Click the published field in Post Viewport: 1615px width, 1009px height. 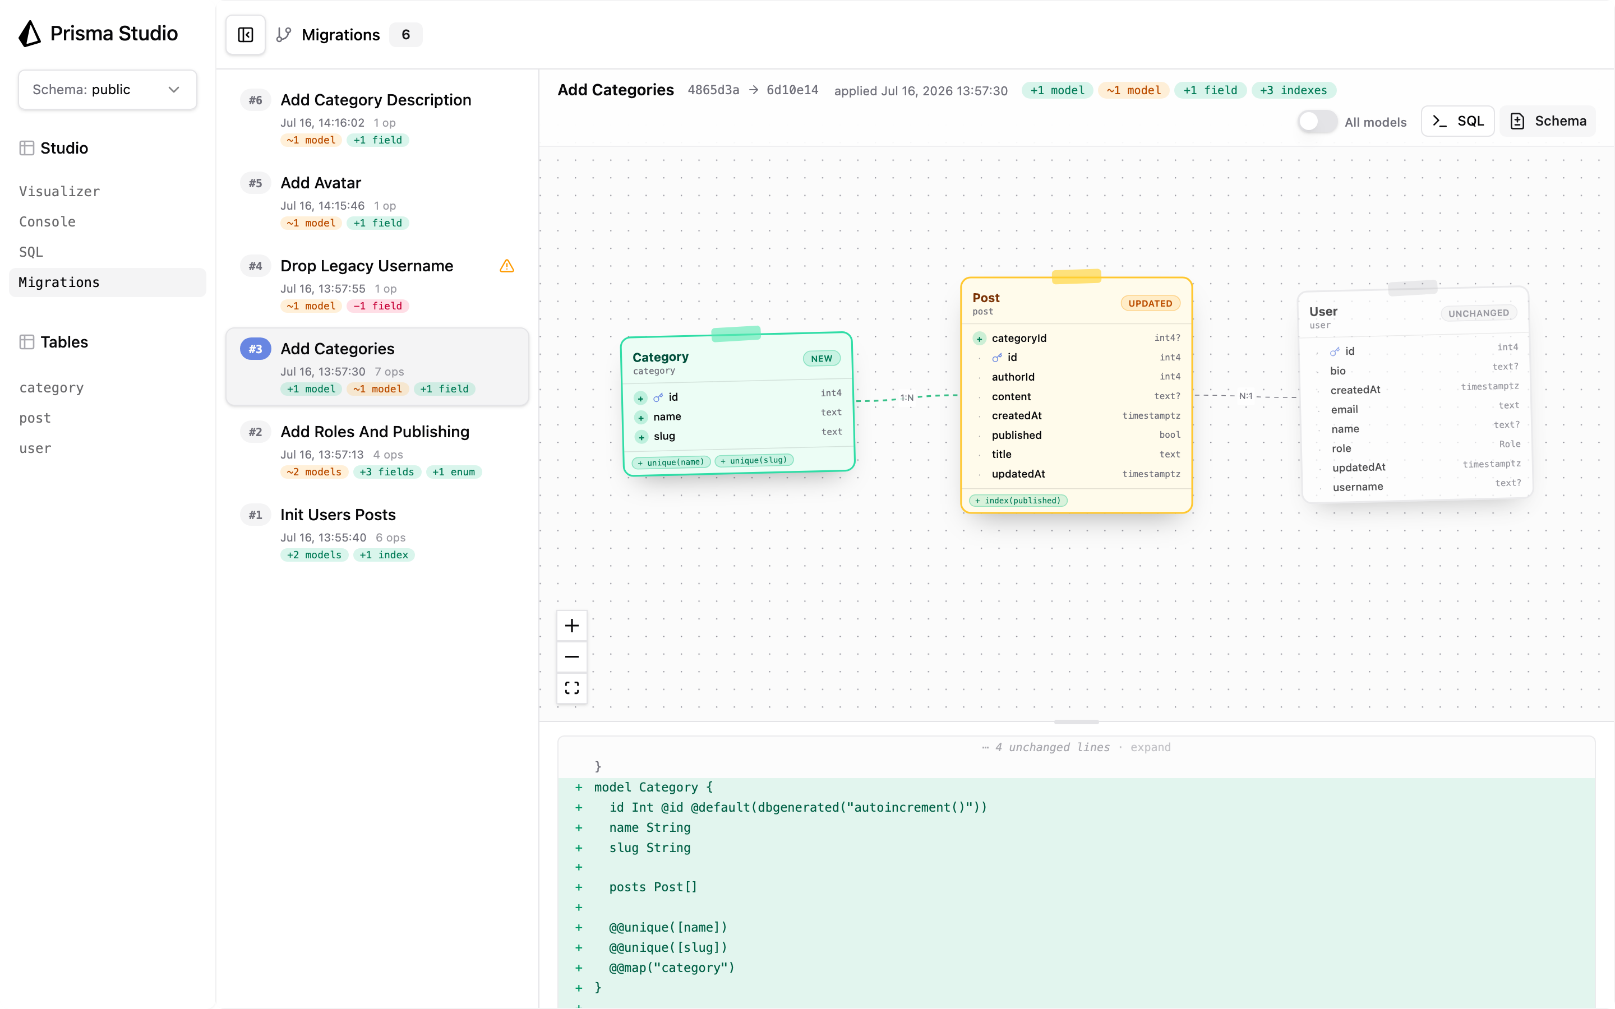(x=1077, y=435)
